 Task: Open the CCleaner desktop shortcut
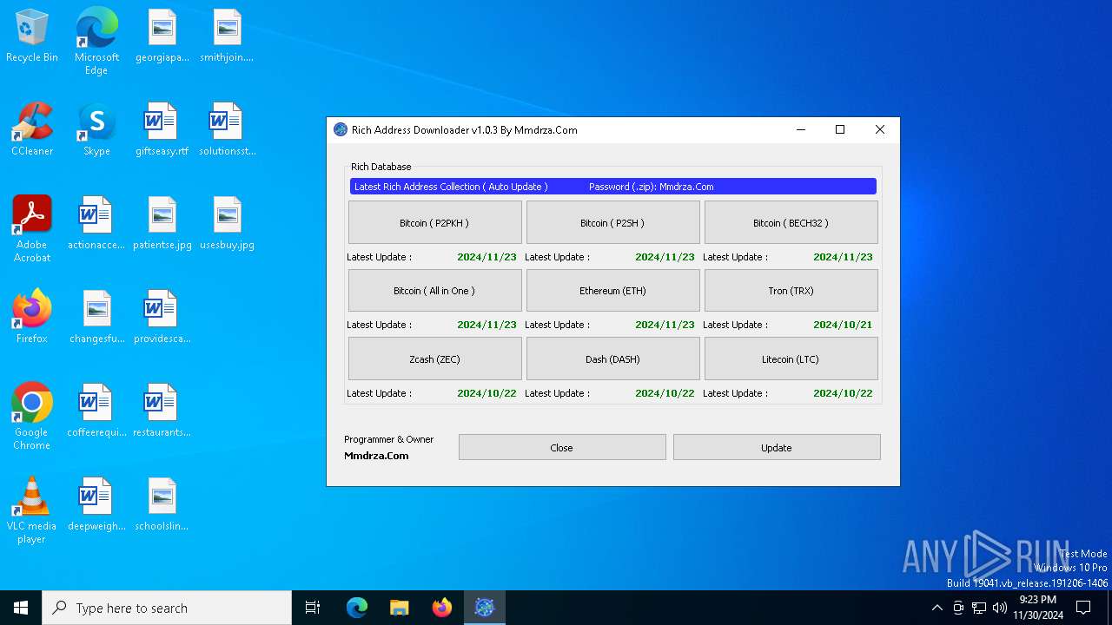(x=32, y=130)
